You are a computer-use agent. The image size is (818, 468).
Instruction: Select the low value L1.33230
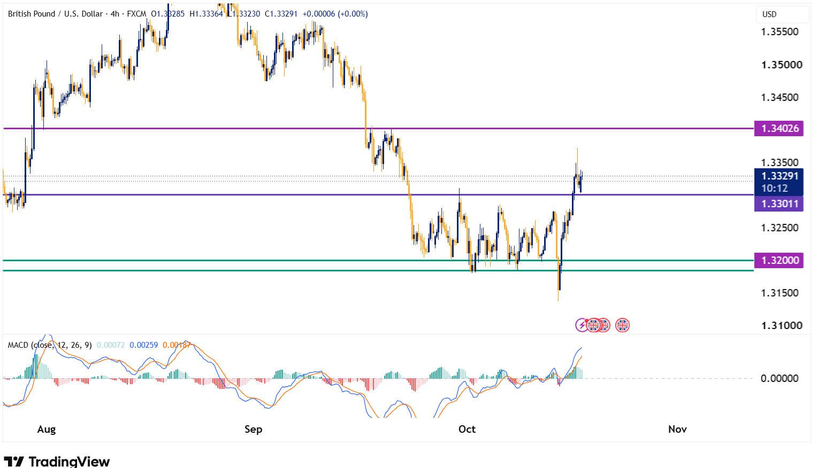244,14
